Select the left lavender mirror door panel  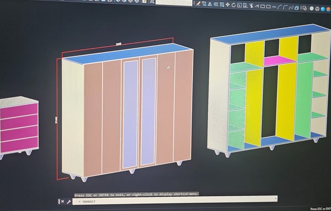click(130, 114)
